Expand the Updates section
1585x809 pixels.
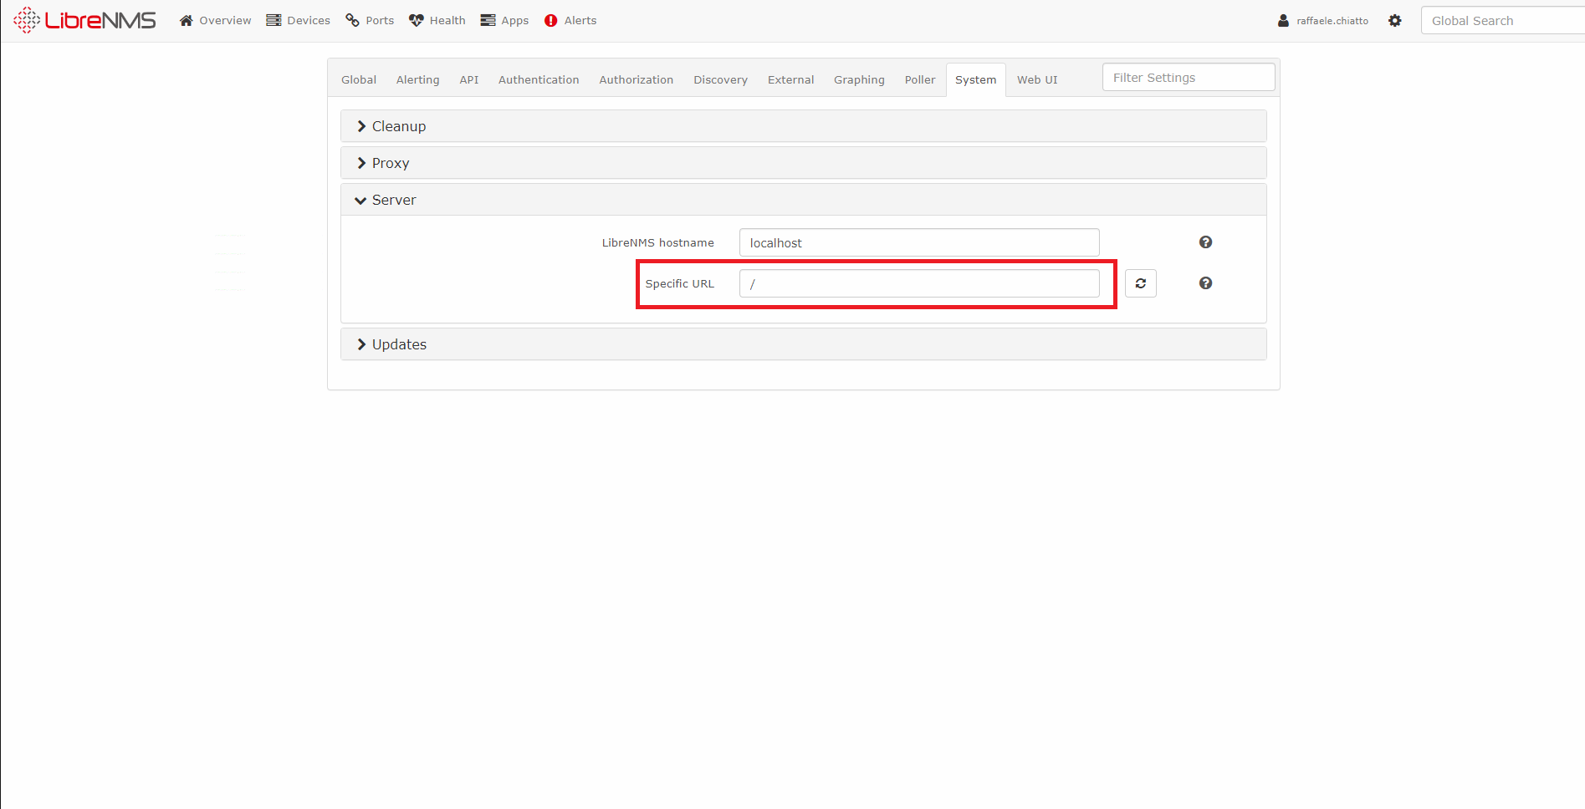(x=803, y=344)
